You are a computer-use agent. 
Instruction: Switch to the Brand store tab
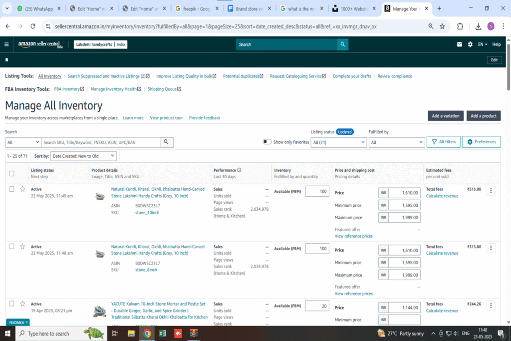(250, 9)
